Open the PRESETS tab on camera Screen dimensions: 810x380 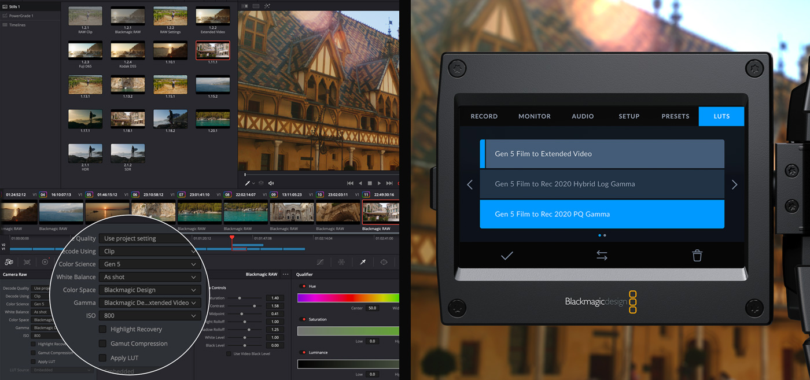(x=675, y=116)
